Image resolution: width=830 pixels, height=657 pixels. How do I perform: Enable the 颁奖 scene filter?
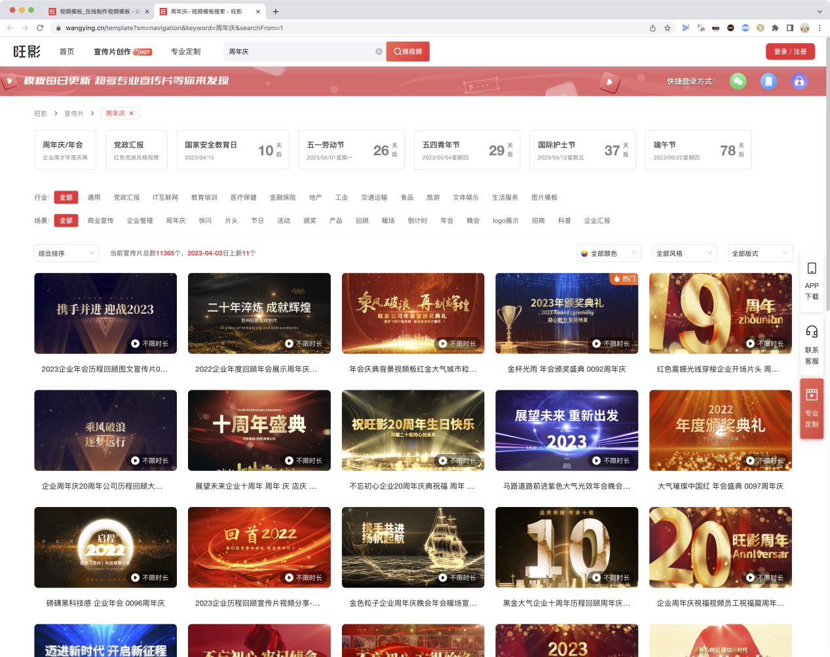[311, 221]
